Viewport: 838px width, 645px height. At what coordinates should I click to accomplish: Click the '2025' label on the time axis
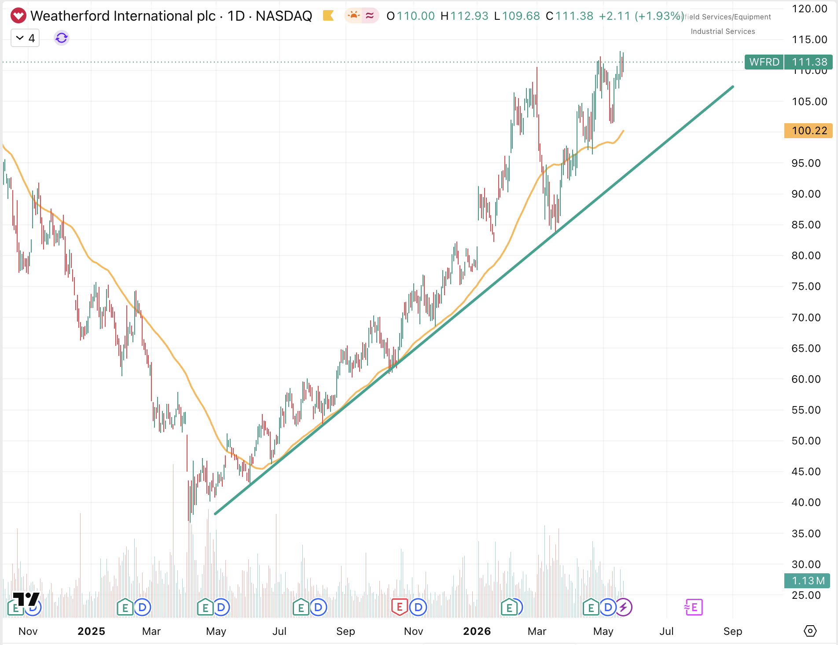coord(91,631)
